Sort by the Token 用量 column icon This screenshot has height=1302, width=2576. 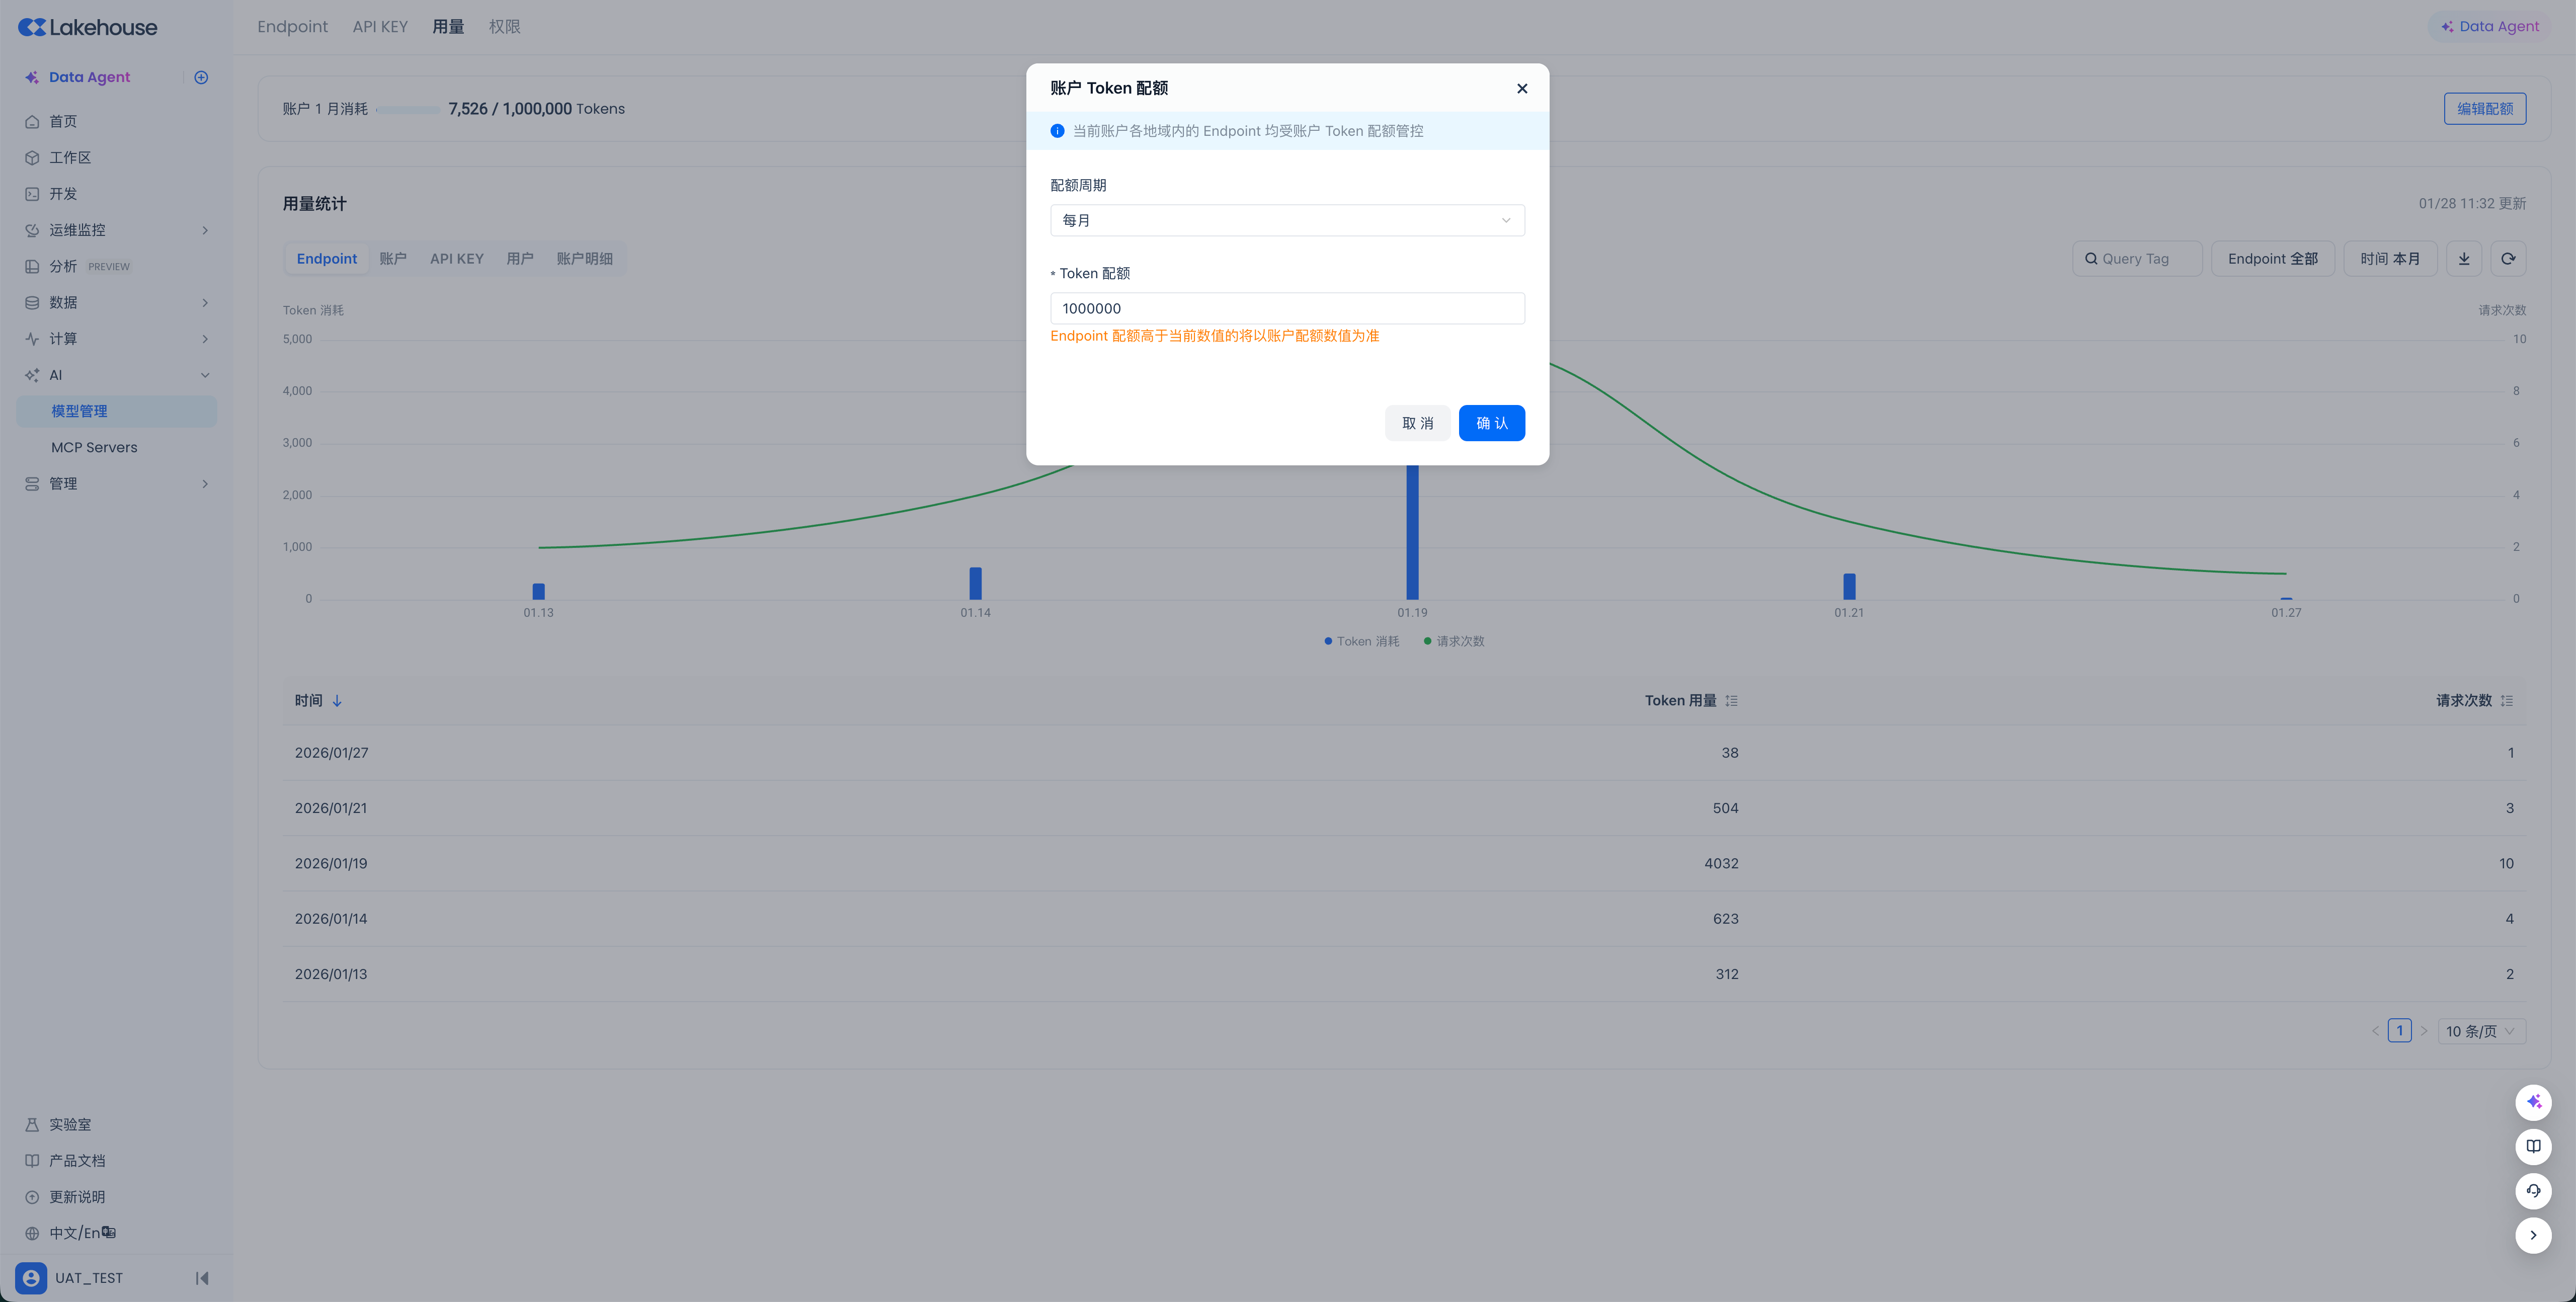click(1731, 701)
